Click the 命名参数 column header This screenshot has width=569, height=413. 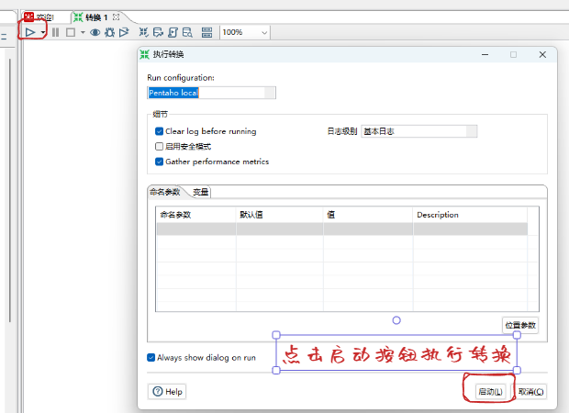point(196,215)
